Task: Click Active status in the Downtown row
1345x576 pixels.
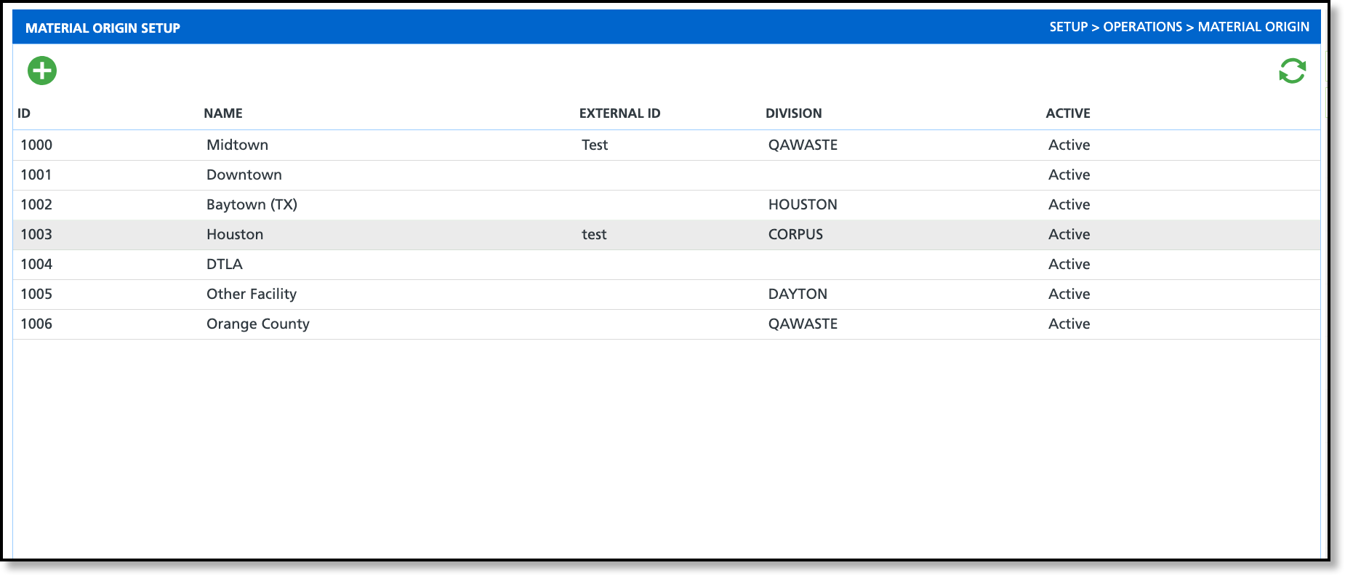Action: (1069, 175)
